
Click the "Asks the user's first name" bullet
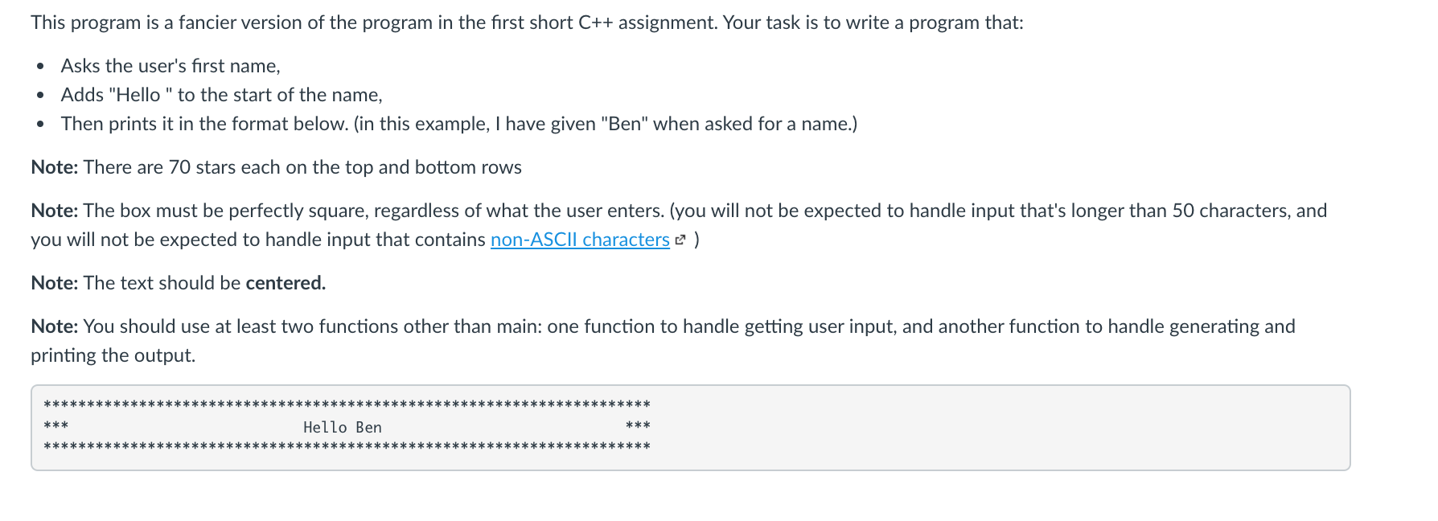tap(171, 66)
